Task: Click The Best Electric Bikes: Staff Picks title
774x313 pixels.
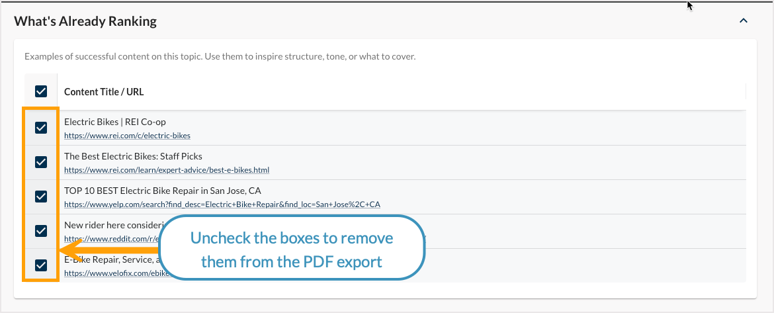Action: [x=133, y=156]
